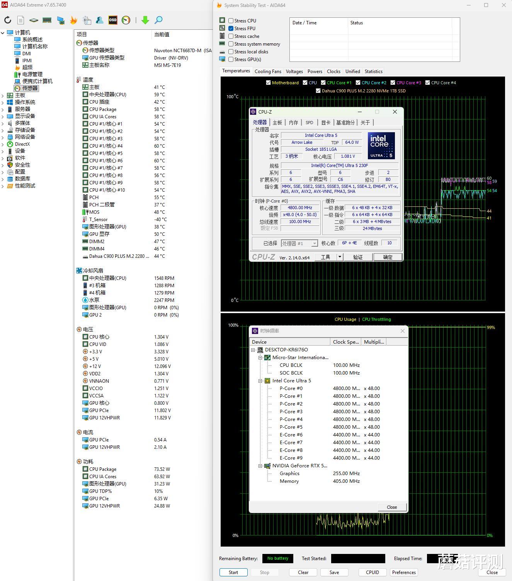Image resolution: width=512 pixels, height=581 pixels.
Task: Tick Stress system memory checkbox
Action: [x=231, y=44]
